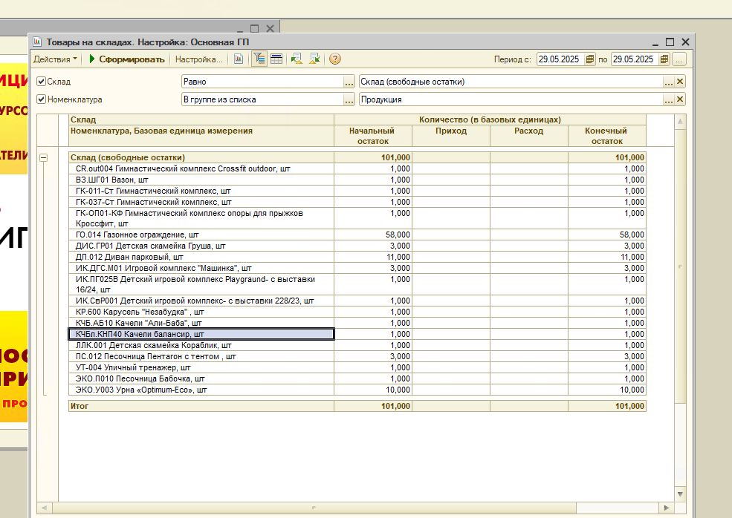Clear the Склад filter value

click(679, 82)
